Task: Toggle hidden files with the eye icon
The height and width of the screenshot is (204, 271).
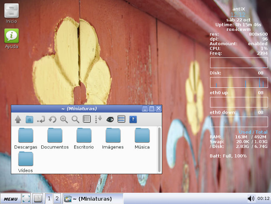Action: click(110, 119)
